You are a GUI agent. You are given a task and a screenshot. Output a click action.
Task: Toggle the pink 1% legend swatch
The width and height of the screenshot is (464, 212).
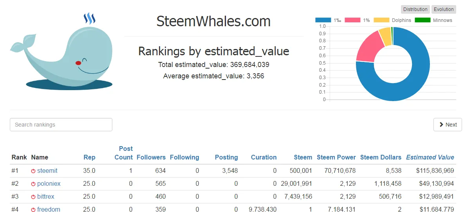352,20
